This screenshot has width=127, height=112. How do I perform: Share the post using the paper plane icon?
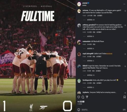pyautogui.click(x=87, y=97)
